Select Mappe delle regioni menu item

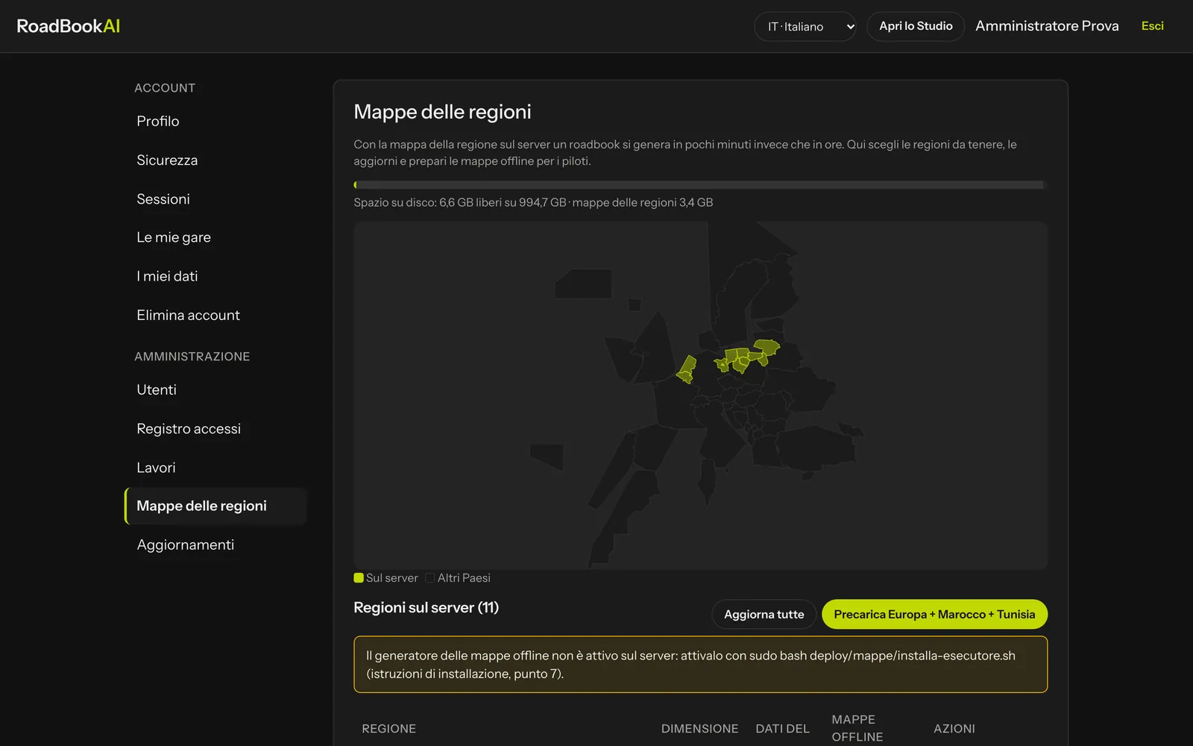coord(215,506)
